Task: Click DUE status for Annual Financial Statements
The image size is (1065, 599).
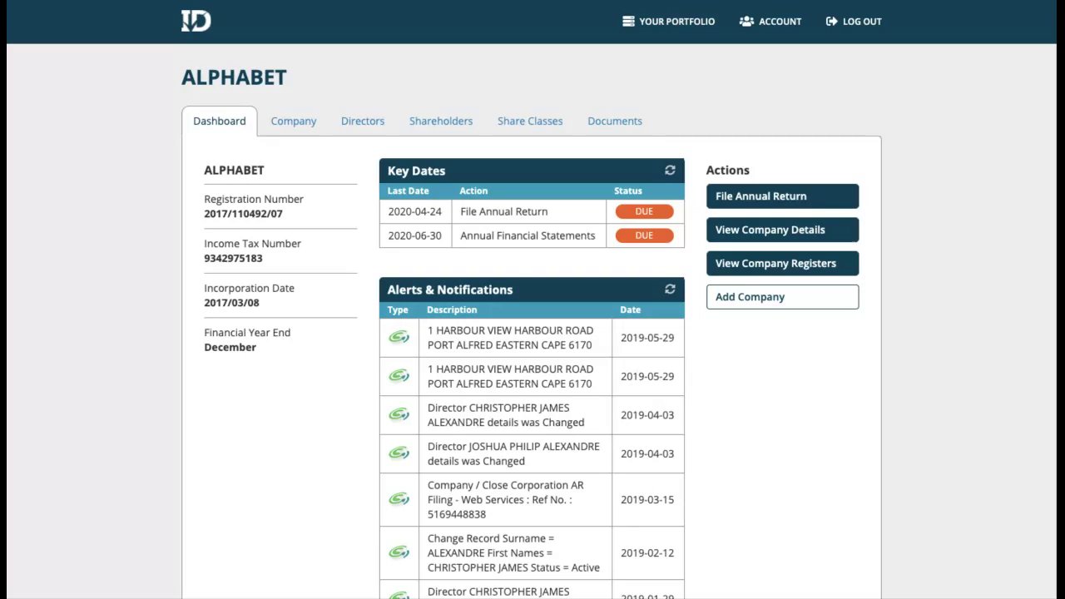Action: click(x=644, y=235)
